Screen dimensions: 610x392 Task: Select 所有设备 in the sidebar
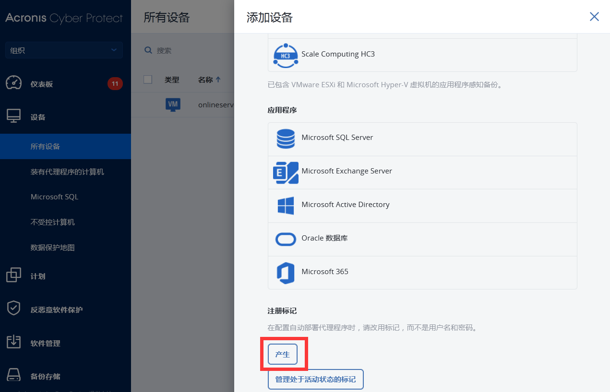(65, 146)
